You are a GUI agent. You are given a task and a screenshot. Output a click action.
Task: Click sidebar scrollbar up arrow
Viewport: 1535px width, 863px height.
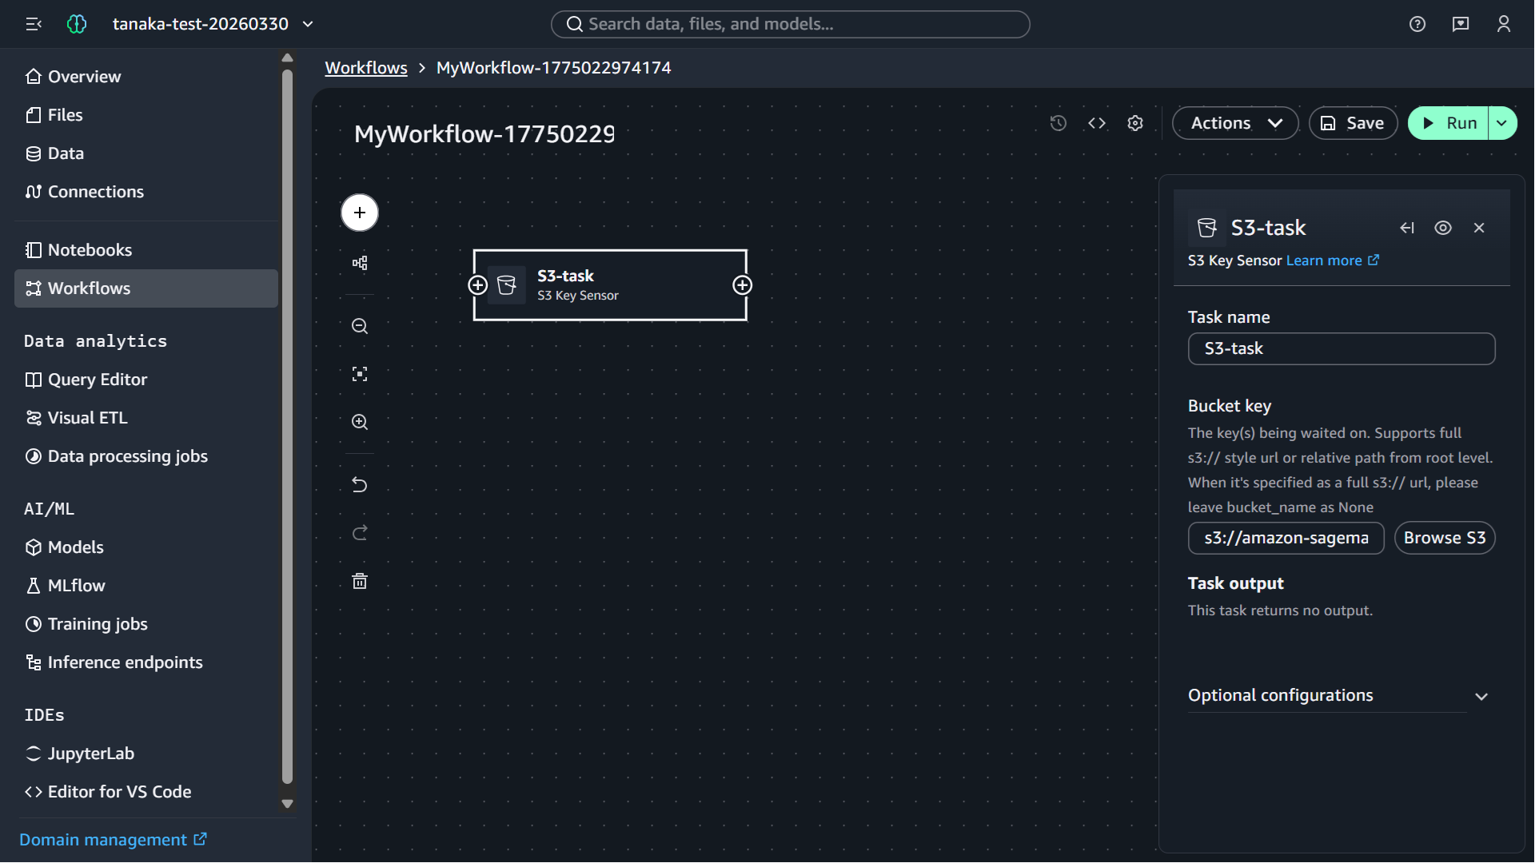click(x=288, y=58)
